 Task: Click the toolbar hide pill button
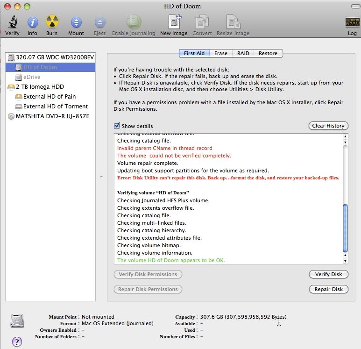[x=356, y=7]
